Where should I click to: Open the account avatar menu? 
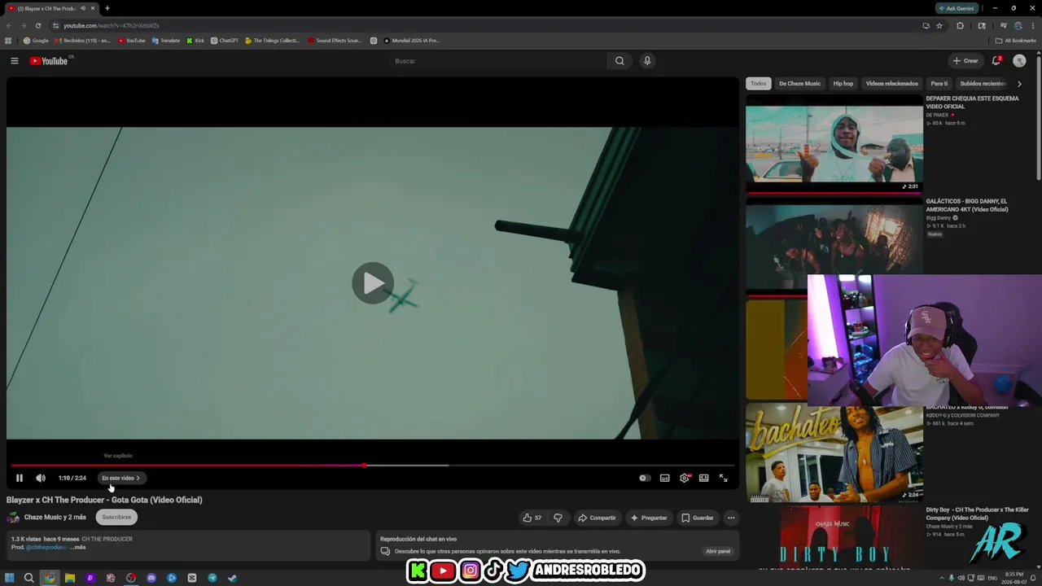point(1019,61)
